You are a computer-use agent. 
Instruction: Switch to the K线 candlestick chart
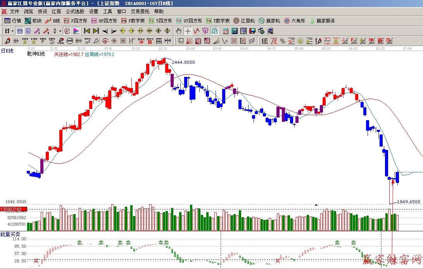53,21
